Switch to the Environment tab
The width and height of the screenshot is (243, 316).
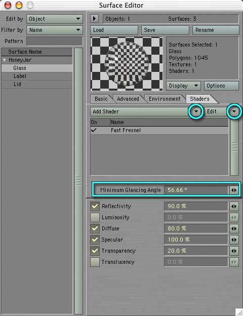pyautogui.click(x=165, y=99)
